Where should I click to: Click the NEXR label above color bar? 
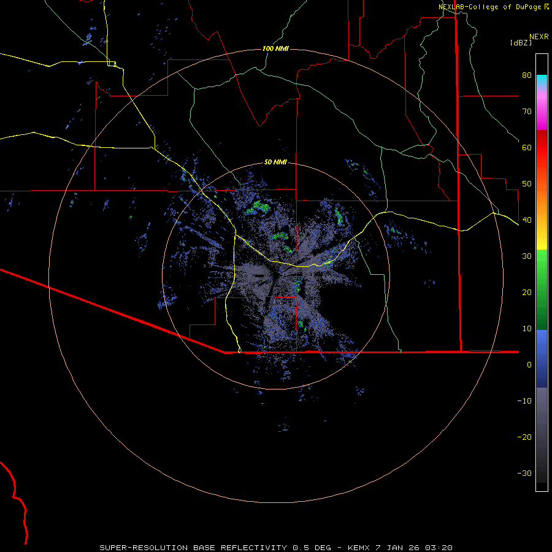click(x=539, y=37)
